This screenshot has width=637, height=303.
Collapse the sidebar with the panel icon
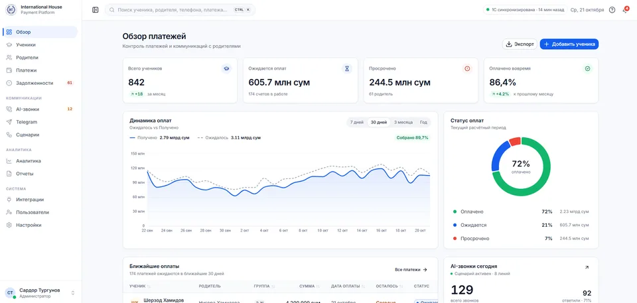[x=96, y=10]
